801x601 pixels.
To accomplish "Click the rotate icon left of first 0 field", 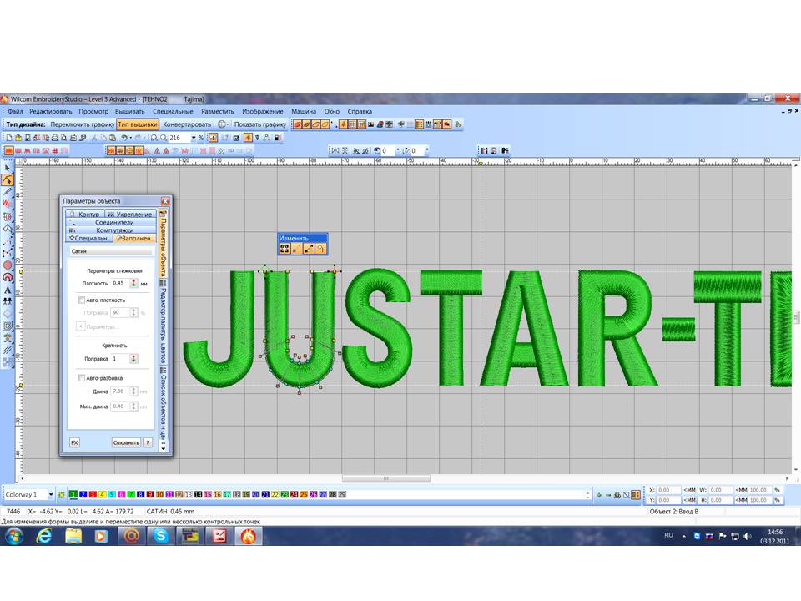I will tap(377, 151).
